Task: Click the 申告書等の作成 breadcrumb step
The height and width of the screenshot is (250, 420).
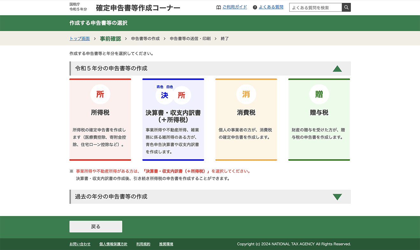Action: coord(145,38)
